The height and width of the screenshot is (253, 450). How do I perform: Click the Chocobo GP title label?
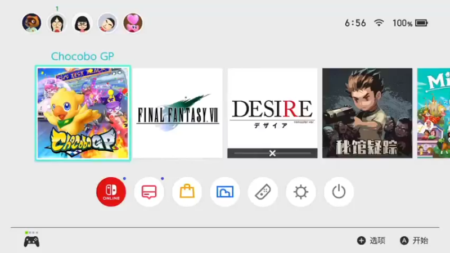click(x=82, y=56)
